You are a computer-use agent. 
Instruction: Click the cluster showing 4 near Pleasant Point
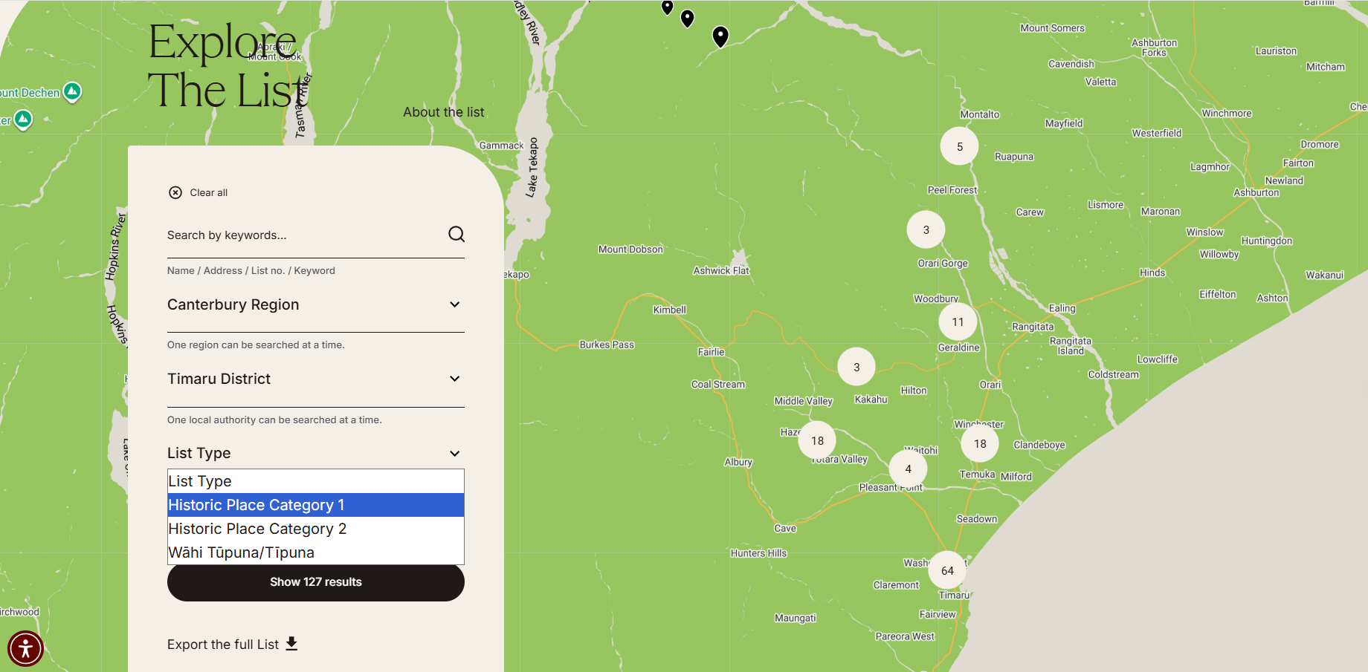(x=908, y=469)
